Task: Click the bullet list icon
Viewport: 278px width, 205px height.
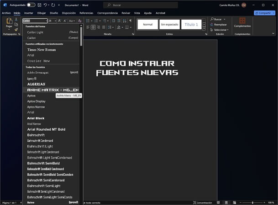Action: coord(88,21)
